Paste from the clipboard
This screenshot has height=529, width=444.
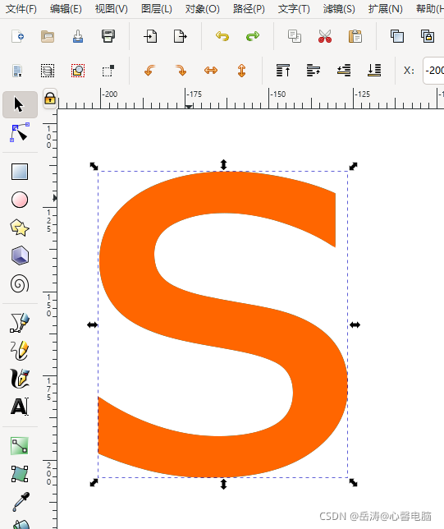click(x=355, y=36)
